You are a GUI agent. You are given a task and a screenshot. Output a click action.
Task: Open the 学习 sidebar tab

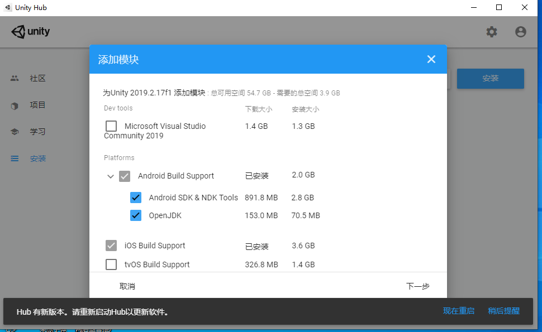pos(37,132)
